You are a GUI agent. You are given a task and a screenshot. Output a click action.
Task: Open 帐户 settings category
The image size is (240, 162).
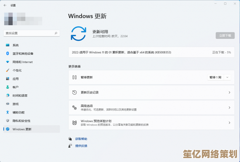pyautogui.click(x=31, y=87)
